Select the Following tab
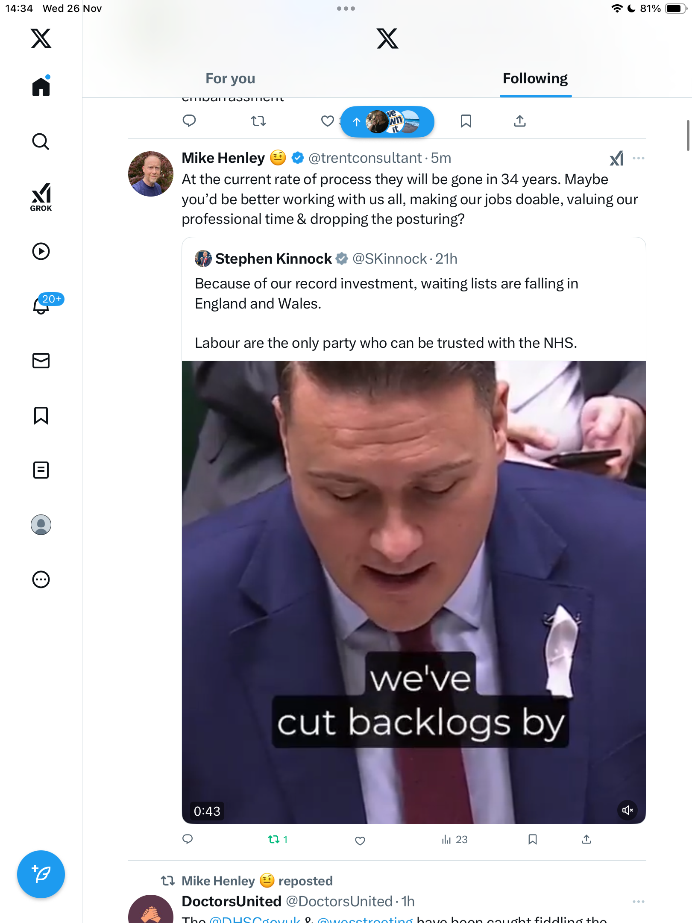The image size is (692, 923). pos(535,79)
